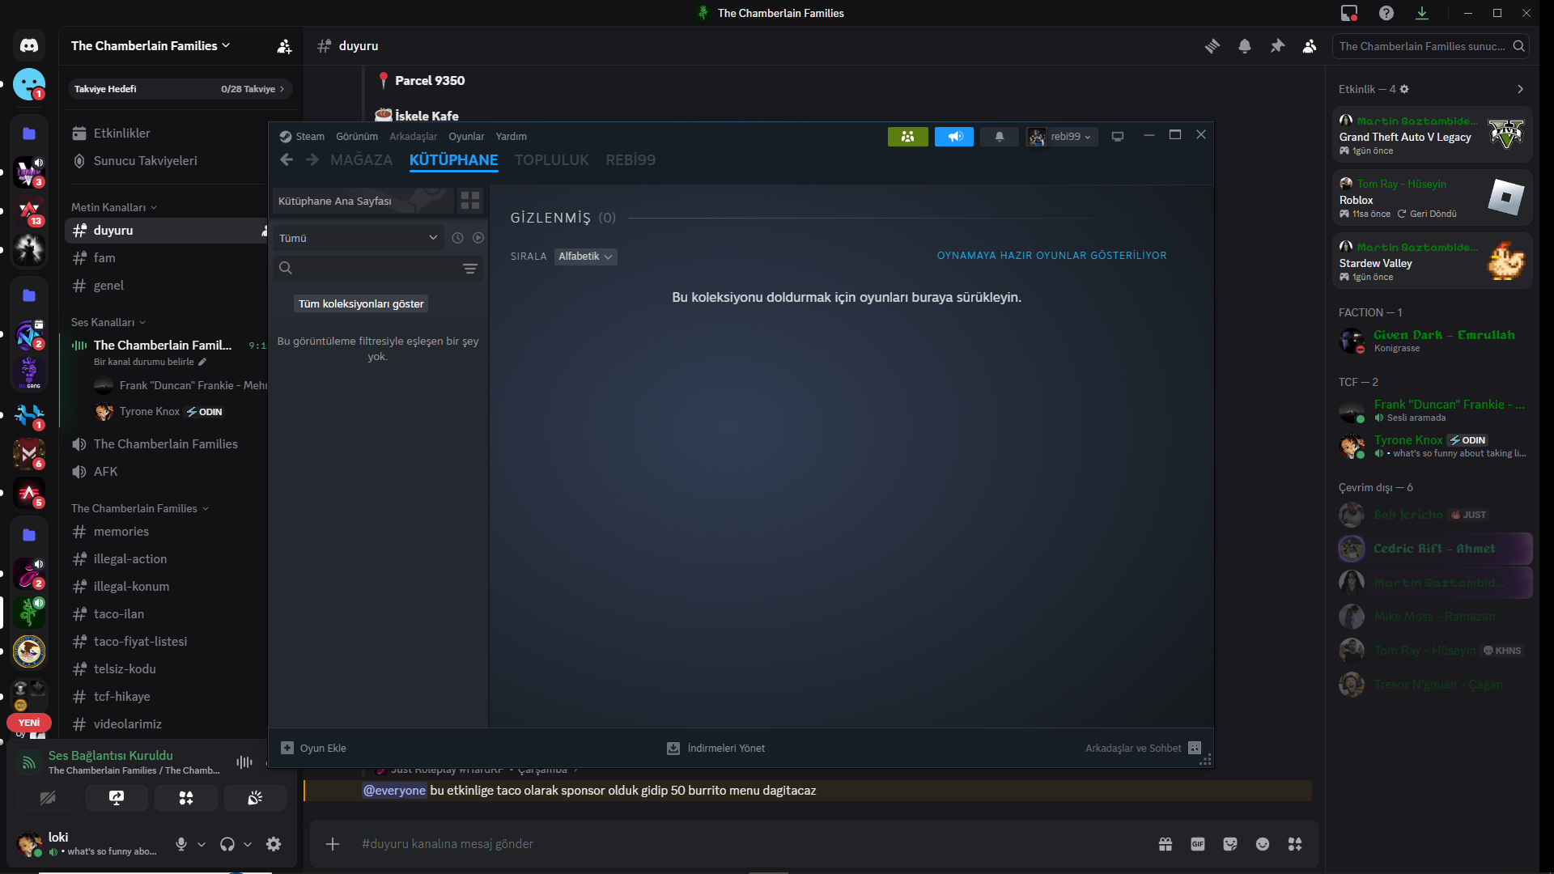Click the Discord download update icon
The width and height of the screenshot is (1554, 874).
(x=1422, y=13)
